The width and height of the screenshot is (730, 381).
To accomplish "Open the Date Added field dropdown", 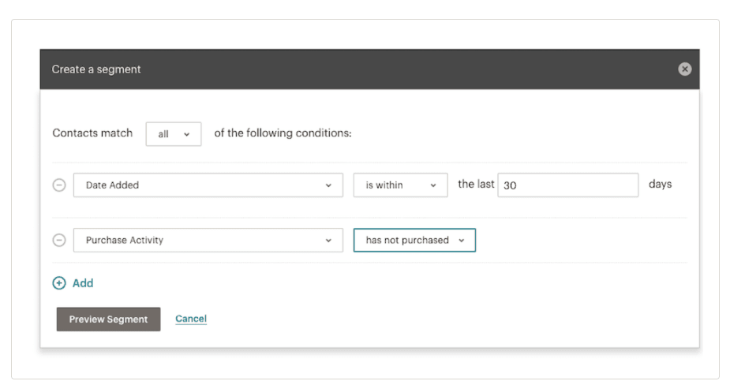I will (208, 185).
